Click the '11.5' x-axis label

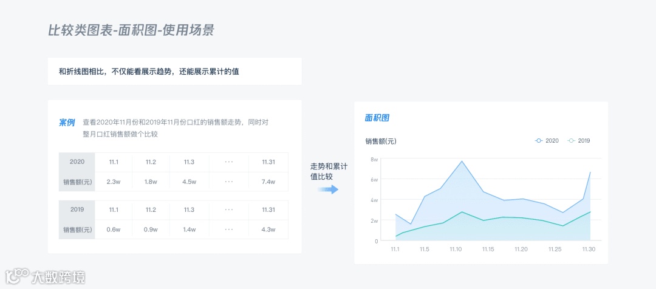click(x=425, y=250)
